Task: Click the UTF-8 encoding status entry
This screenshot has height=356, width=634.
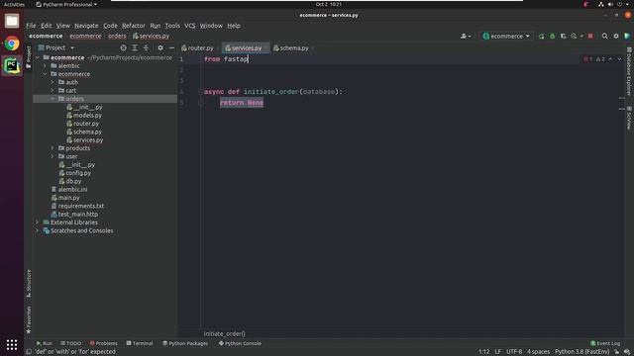Action: tap(514, 352)
